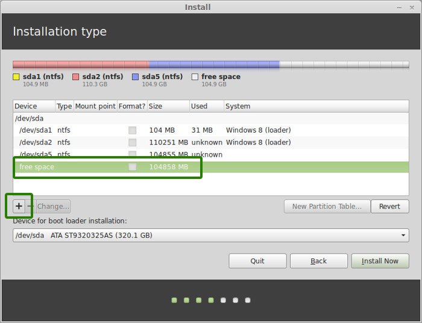Click the red sda2 segment in disk bar
Viewport: 422px width, 323px height.
(x=80, y=64)
